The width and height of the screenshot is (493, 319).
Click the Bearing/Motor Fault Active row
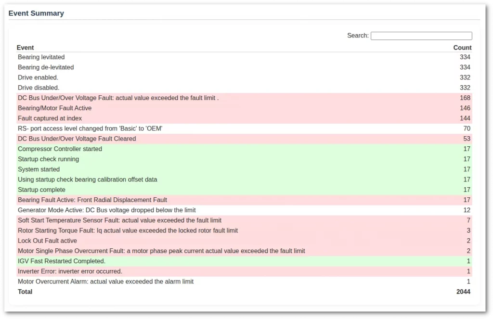tap(54, 108)
